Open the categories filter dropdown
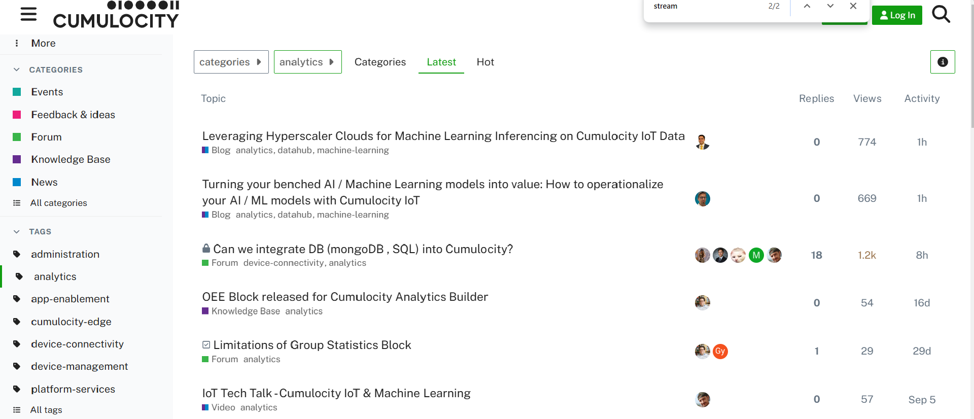This screenshot has height=419, width=974. click(x=231, y=62)
